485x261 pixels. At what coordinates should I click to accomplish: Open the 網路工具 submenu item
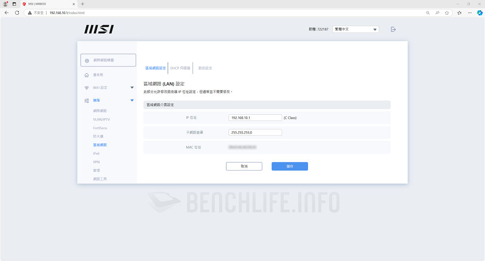click(x=100, y=179)
